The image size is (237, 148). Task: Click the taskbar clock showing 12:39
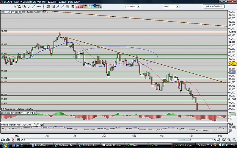[232, 145]
